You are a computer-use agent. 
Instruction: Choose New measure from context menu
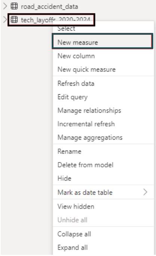(103, 42)
